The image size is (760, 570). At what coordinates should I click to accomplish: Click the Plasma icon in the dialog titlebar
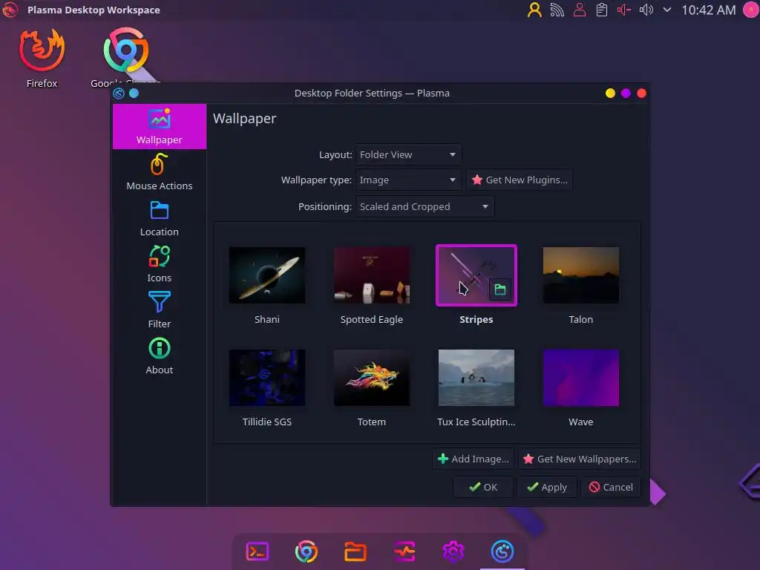coord(119,93)
